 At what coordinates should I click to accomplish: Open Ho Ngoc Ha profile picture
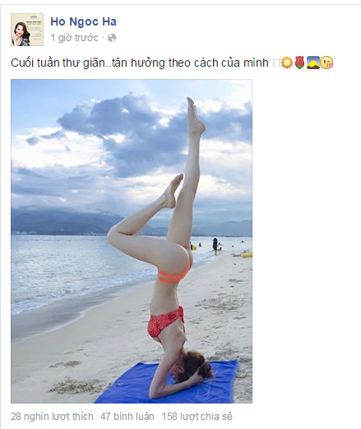27,30
